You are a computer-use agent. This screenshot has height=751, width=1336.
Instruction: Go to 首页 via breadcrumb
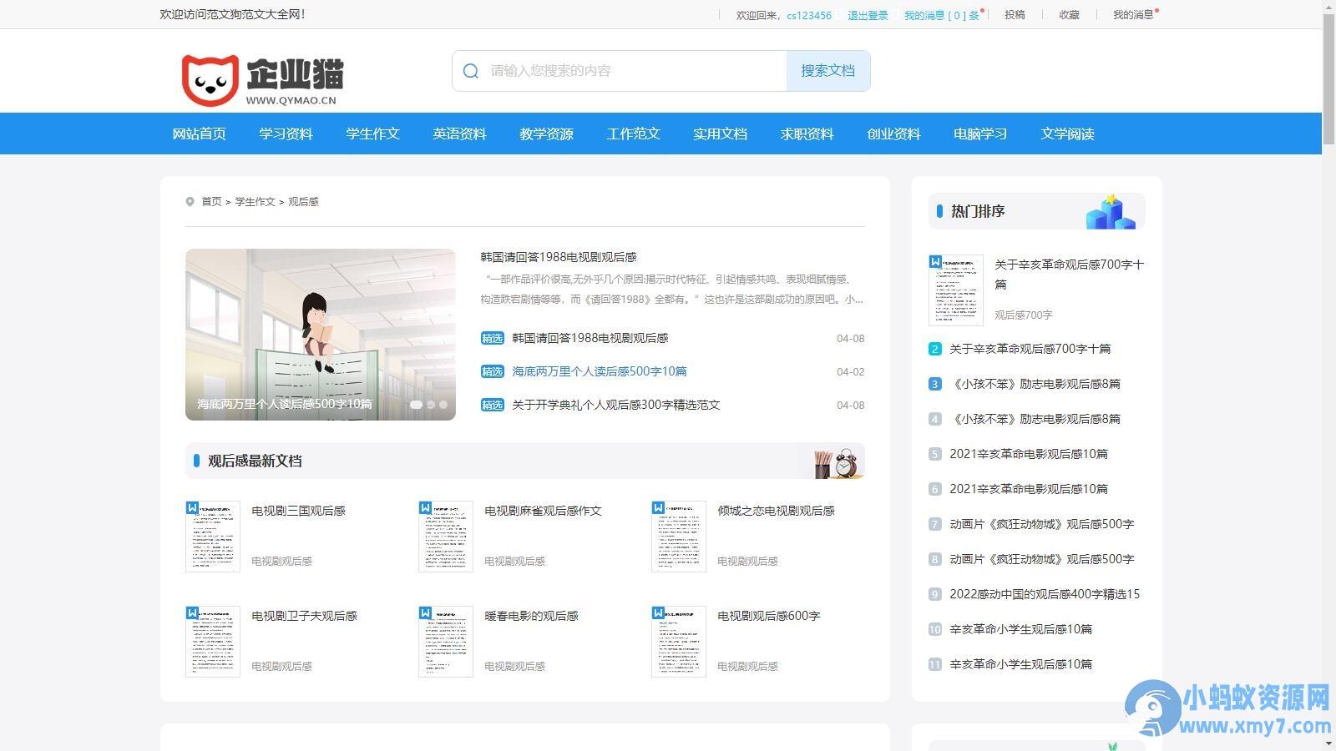coord(211,202)
